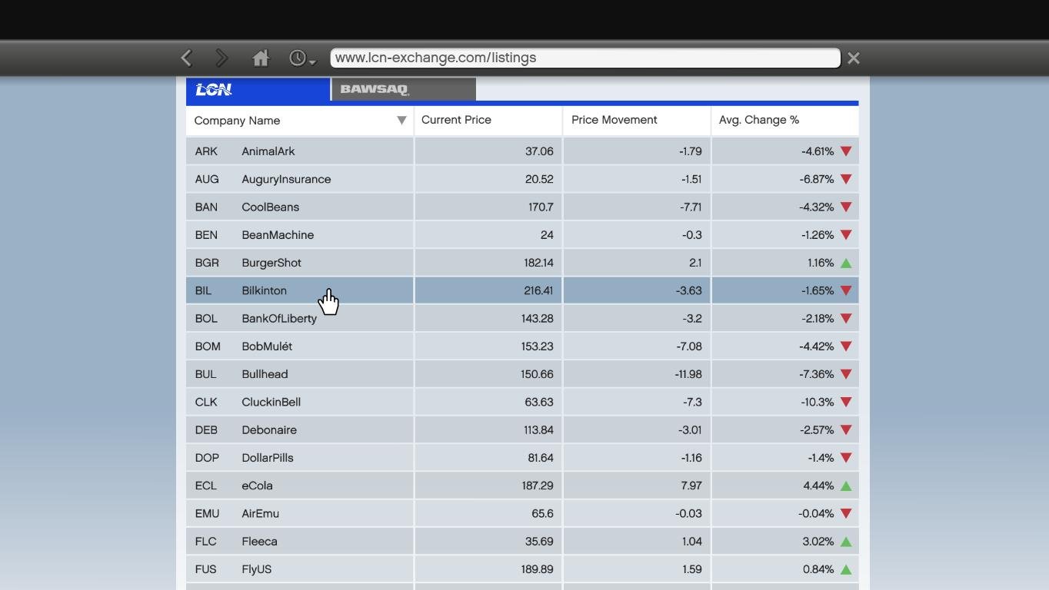Open the Bullhead stock listing

click(522, 374)
